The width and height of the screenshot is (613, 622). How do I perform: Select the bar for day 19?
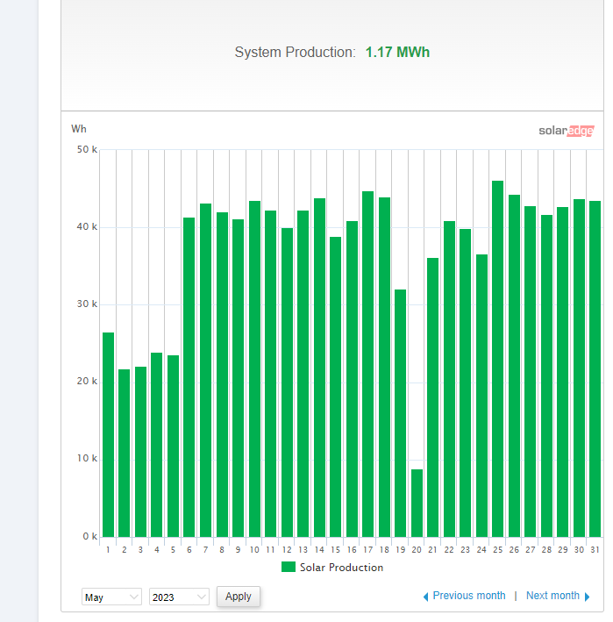(x=401, y=413)
